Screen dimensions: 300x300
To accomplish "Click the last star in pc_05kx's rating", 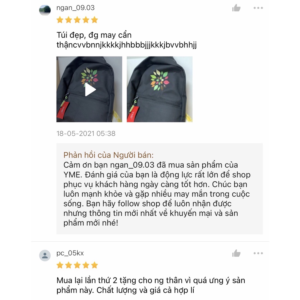I will tap(95, 265).
